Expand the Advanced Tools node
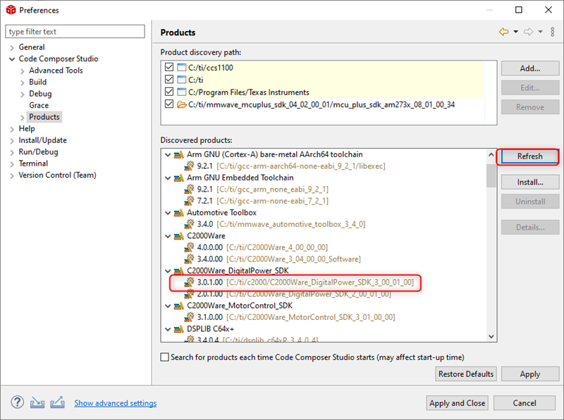 (x=23, y=71)
